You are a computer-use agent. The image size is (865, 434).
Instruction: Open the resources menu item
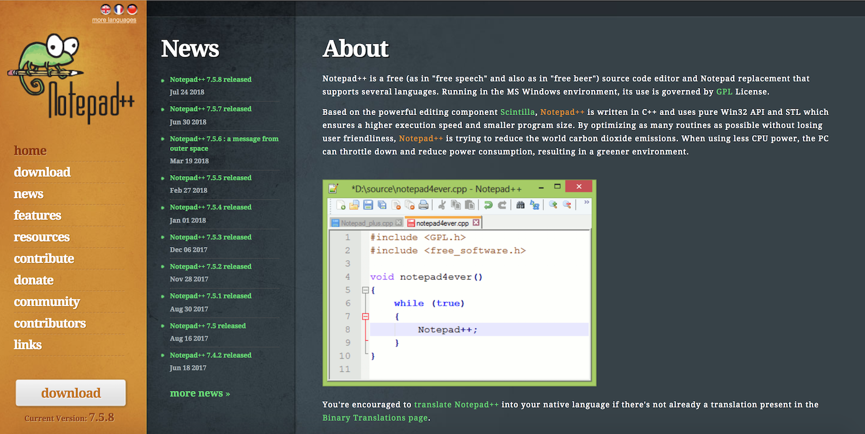click(42, 237)
